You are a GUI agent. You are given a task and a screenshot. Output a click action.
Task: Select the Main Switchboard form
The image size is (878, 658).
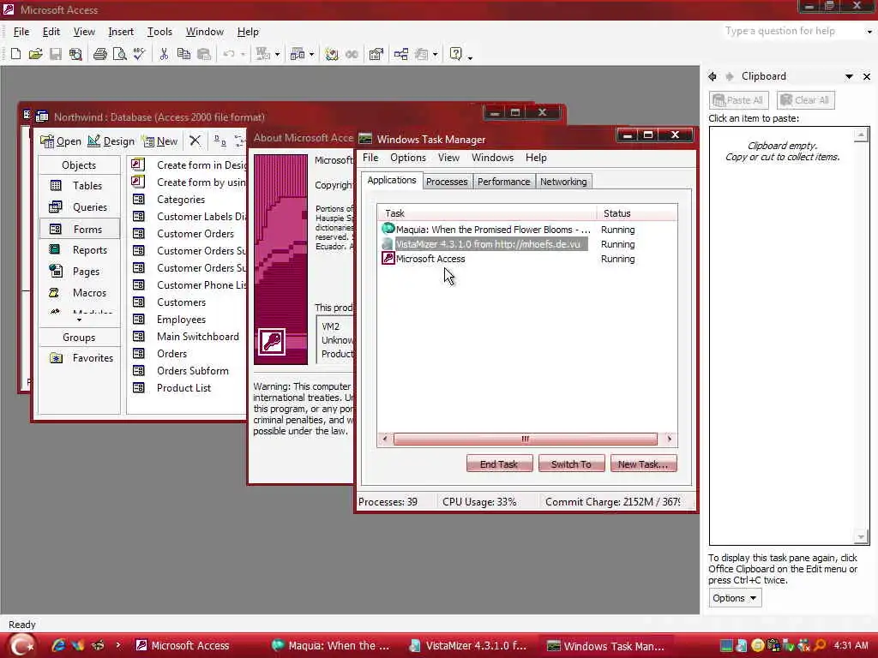click(x=186, y=337)
